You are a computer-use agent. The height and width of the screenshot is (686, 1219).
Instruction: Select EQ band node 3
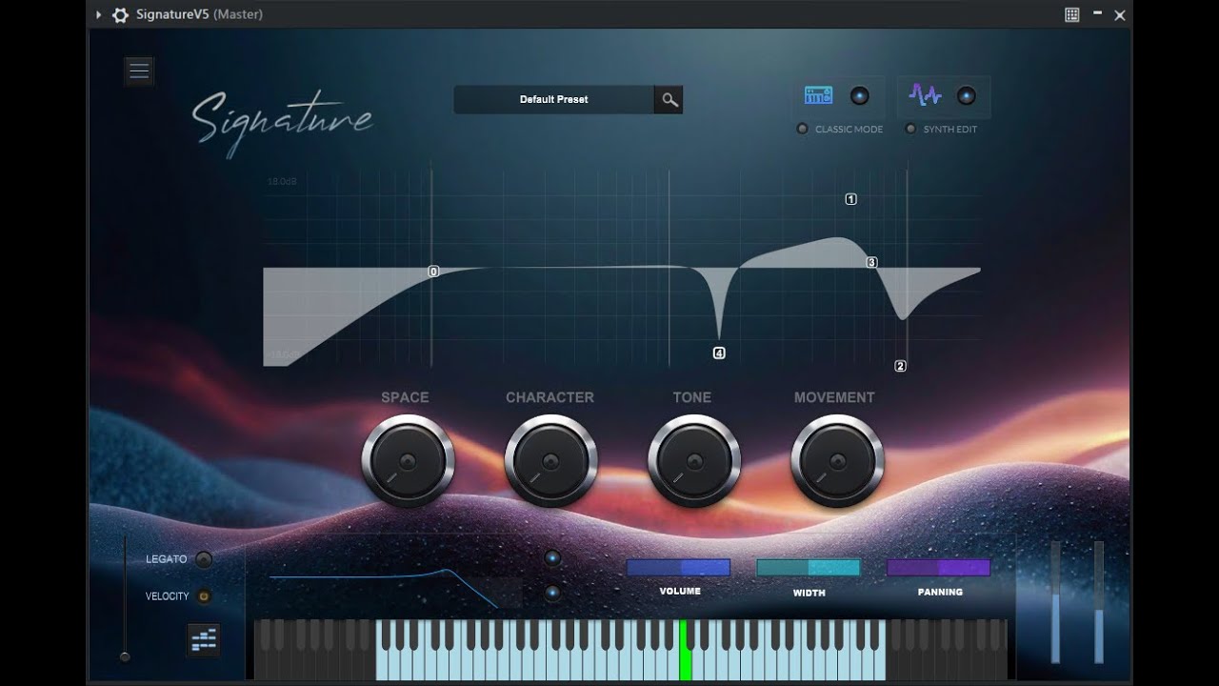(x=871, y=262)
